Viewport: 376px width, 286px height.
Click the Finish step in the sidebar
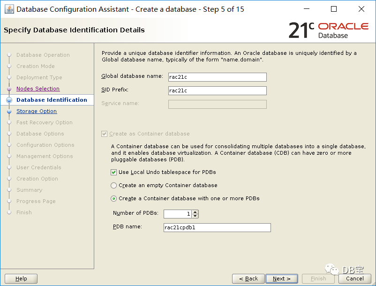(x=24, y=213)
